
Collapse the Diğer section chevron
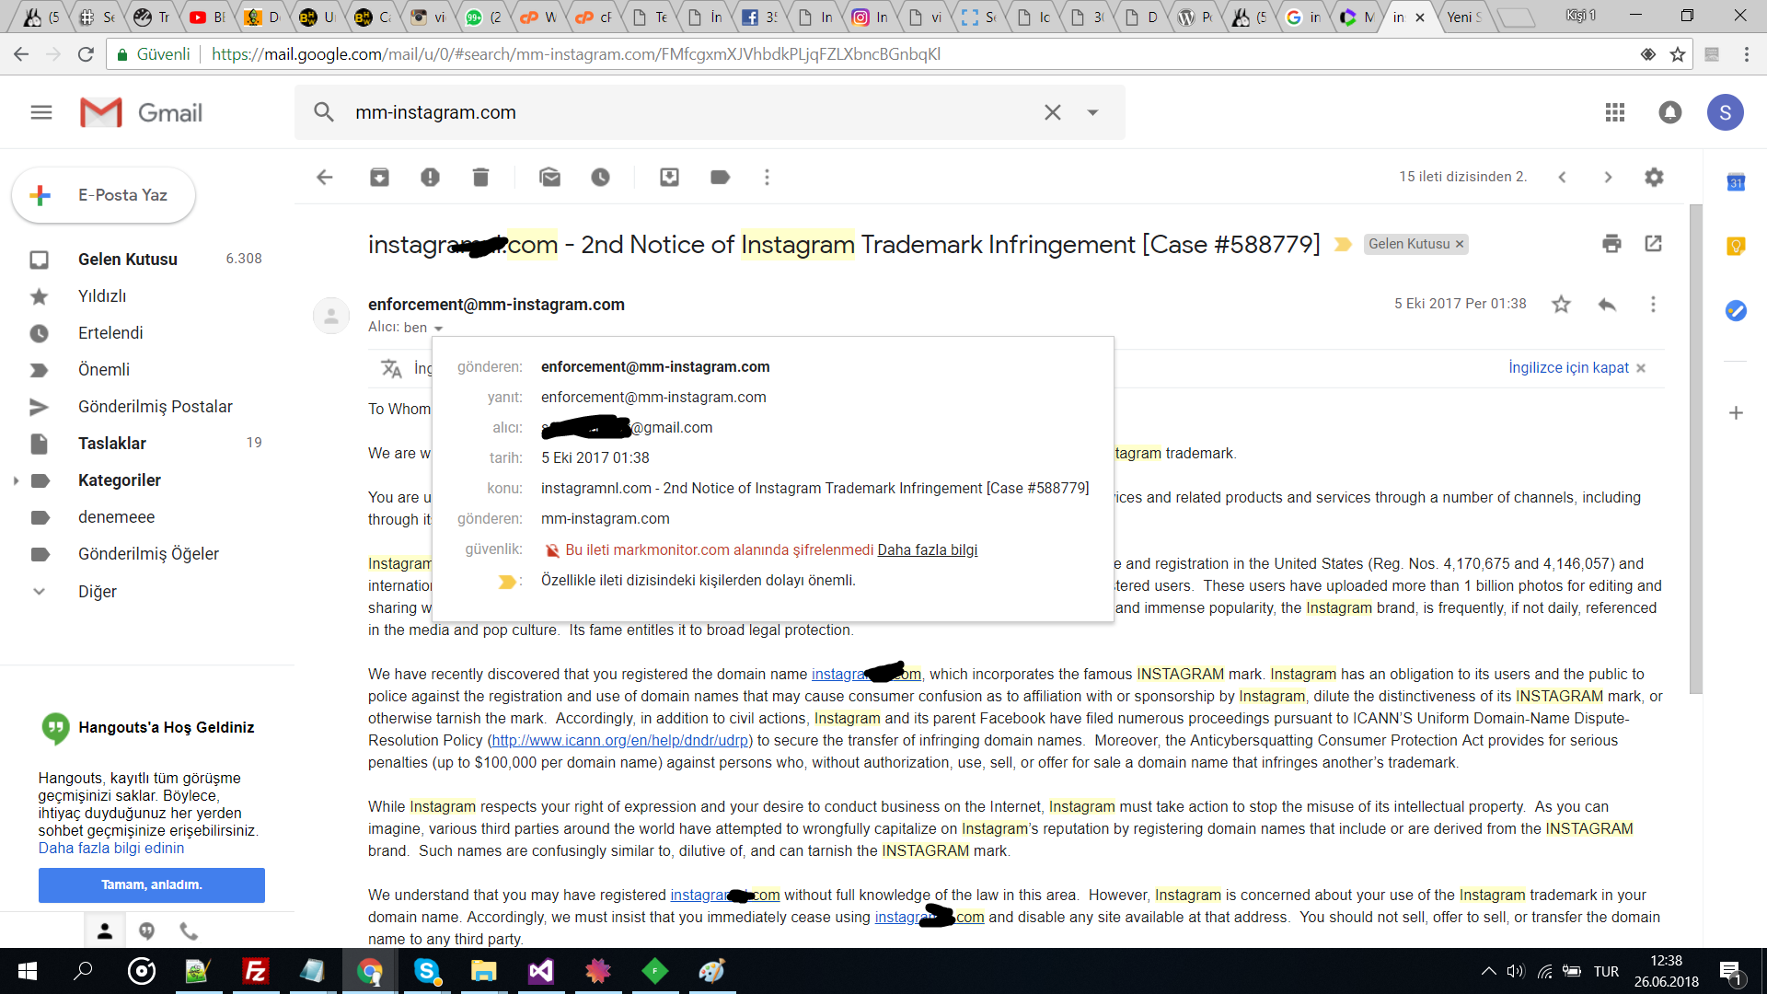click(x=39, y=592)
